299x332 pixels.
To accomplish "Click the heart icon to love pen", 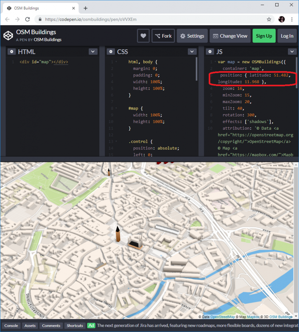I will pyautogui.click(x=143, y=36).
